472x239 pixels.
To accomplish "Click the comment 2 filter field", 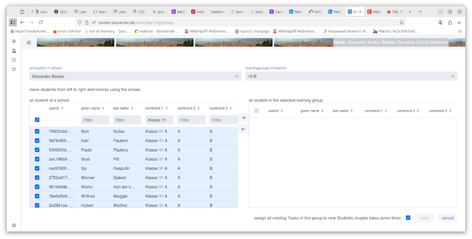I will [192, 120].
